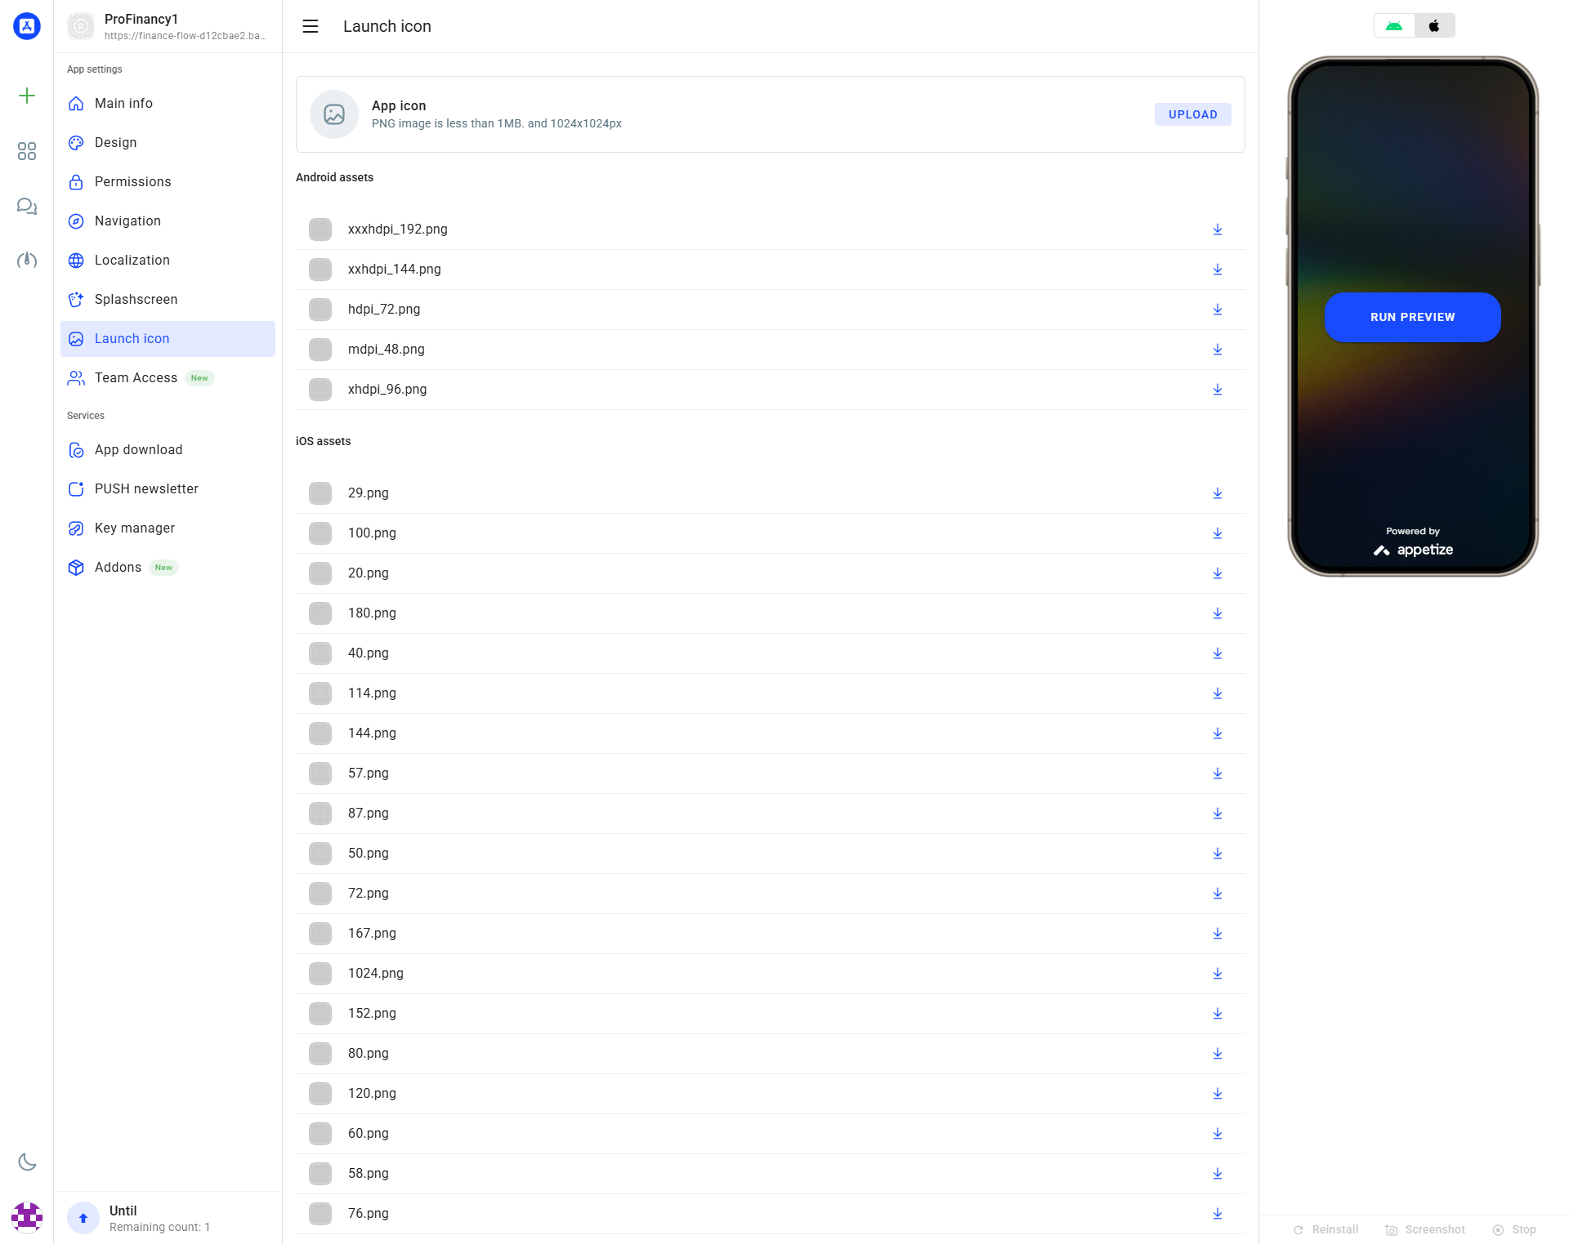
Task: Download mdpi_48.png asset
Action: tap(1218, 350)
